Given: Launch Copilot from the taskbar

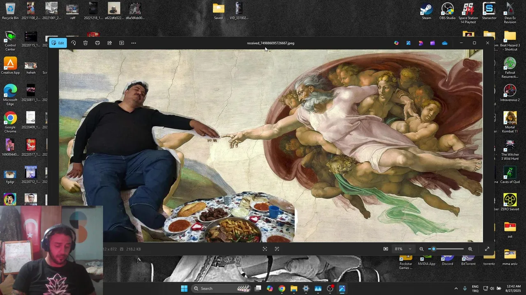Looking at the screenshot, I should click(x=270, y=288).
